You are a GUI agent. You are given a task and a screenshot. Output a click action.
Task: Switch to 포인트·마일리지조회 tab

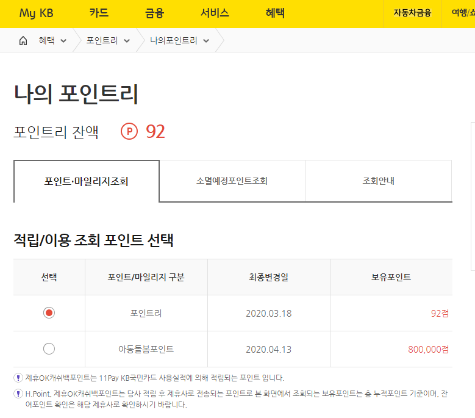(x=87, y=181)
